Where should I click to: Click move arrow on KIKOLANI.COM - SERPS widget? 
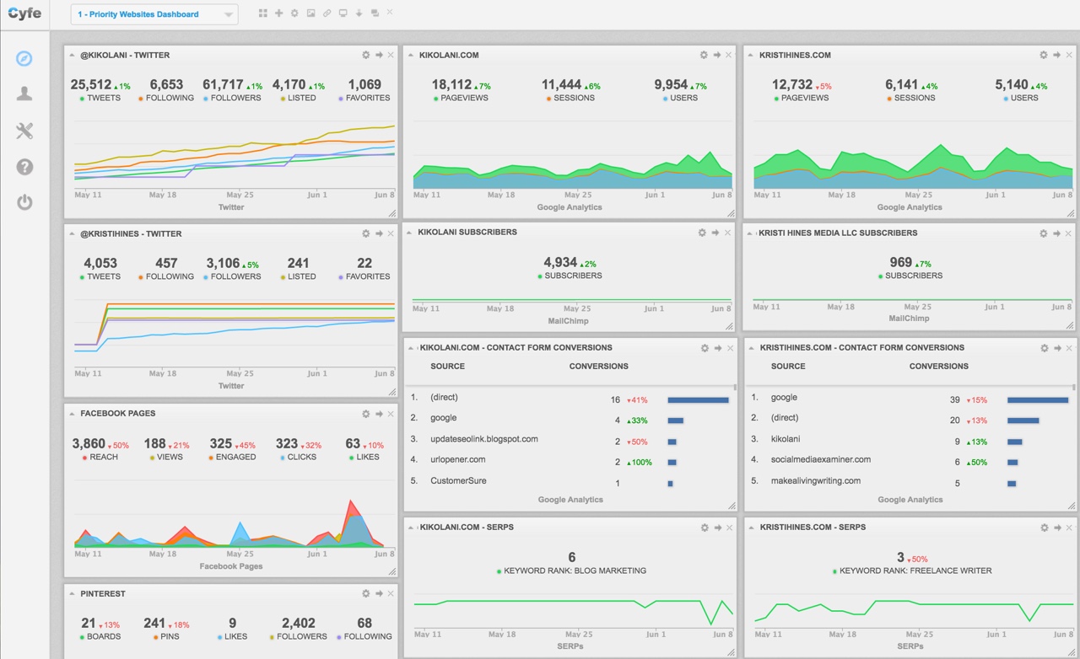717,528
